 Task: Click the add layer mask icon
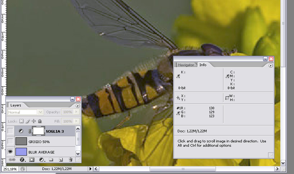(32, 159)
